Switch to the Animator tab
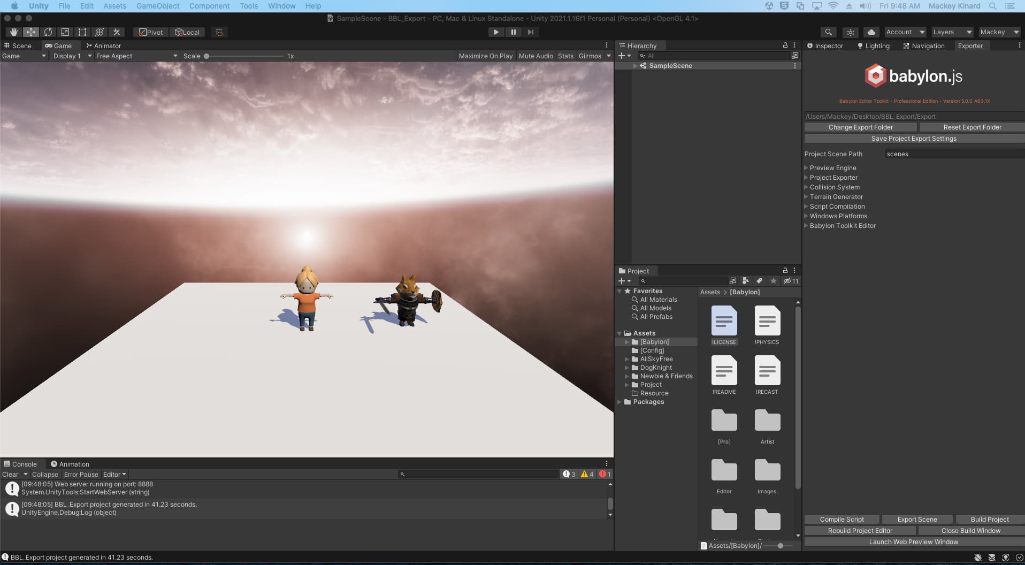 click(x=103, y=45)
